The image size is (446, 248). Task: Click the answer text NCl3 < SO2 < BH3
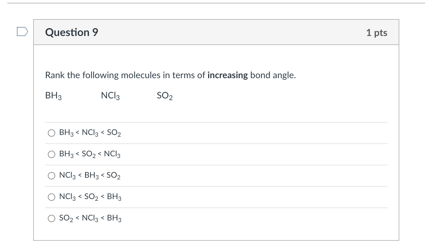[x=90, y=197]
